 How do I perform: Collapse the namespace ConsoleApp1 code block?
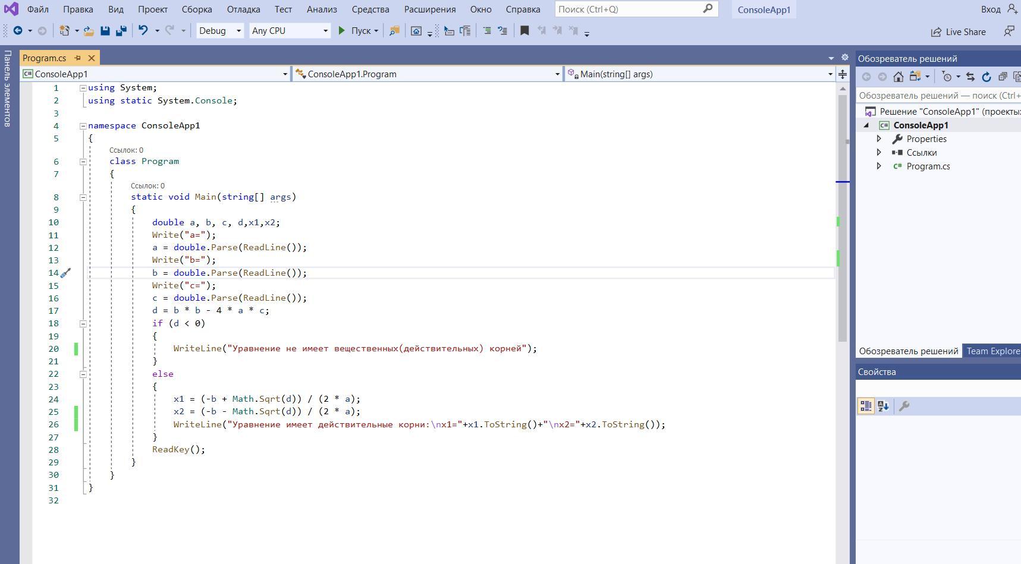point(83,125)
